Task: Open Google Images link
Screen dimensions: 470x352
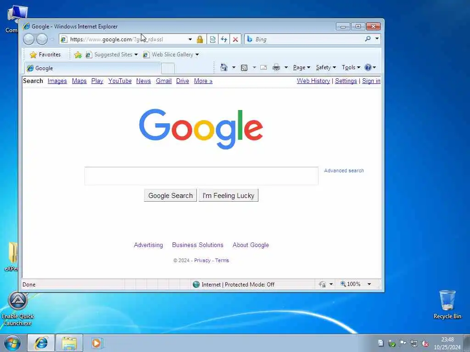Action: (x=57, y=81)
